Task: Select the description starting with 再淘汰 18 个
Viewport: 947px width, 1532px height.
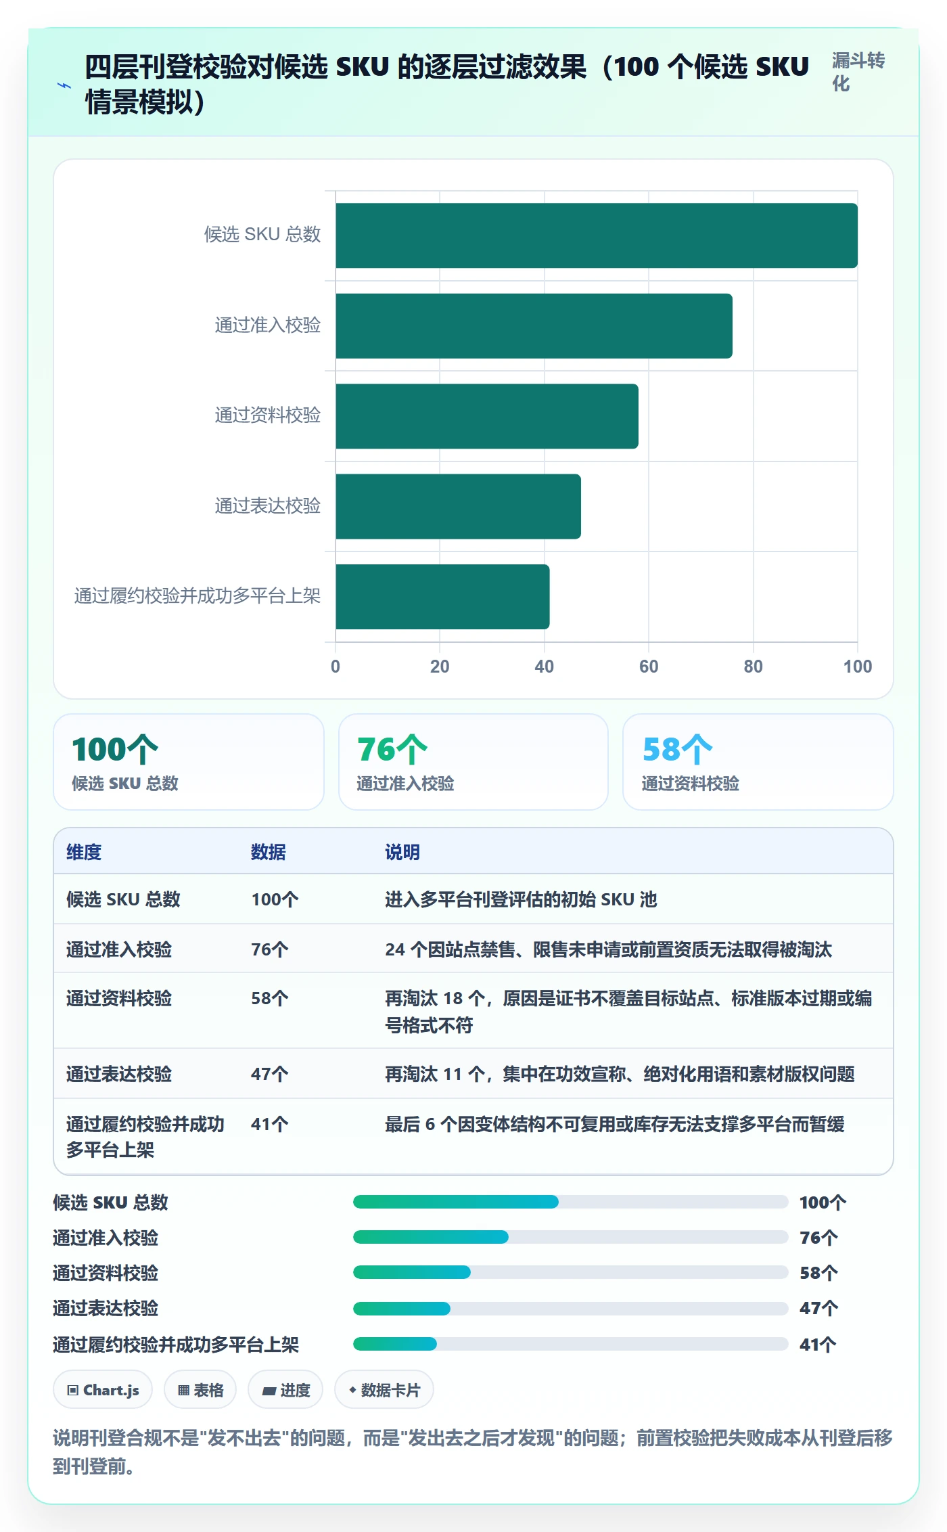Action: (628, 1012)
